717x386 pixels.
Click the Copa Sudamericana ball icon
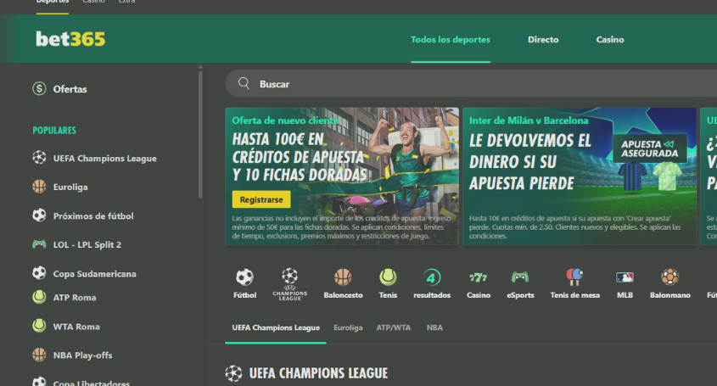pos(39,273)
